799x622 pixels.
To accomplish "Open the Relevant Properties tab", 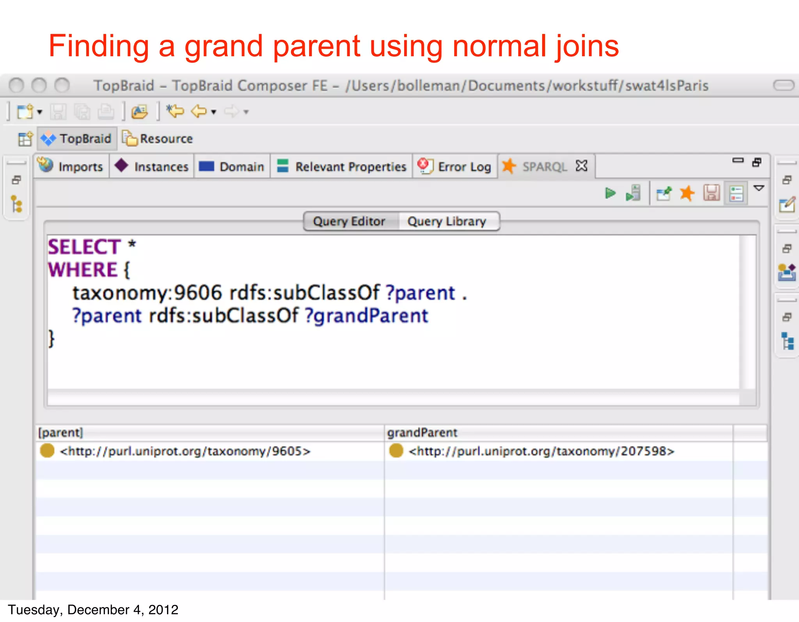I will click(342, 167).
